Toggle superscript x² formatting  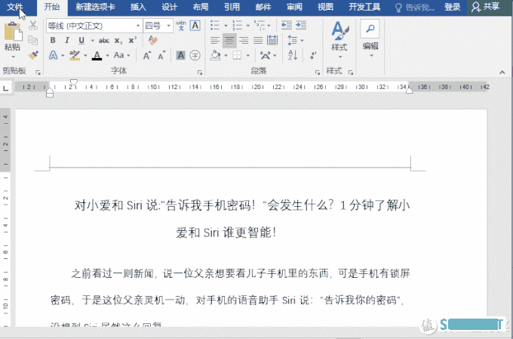tap(133, 40)
